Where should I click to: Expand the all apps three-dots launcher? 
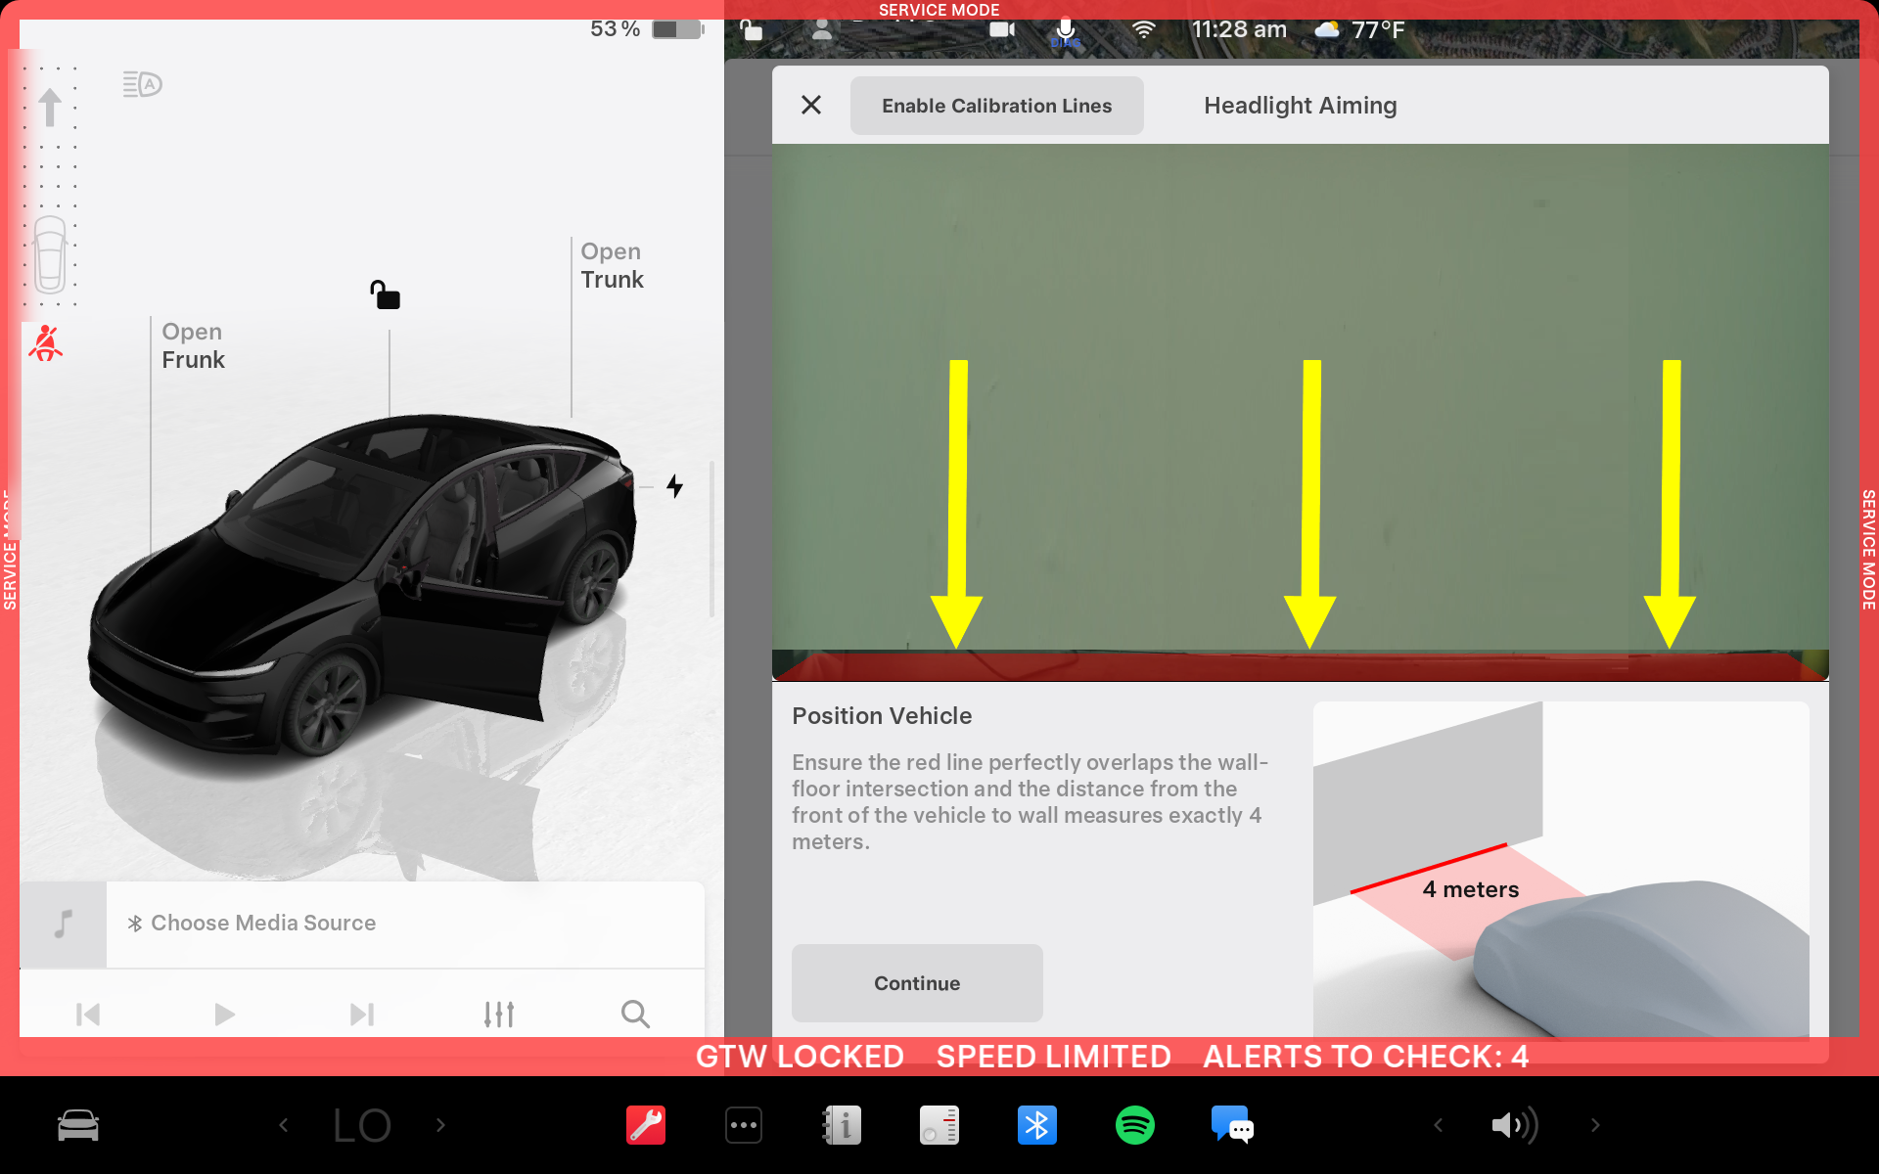coord(744,1125)
